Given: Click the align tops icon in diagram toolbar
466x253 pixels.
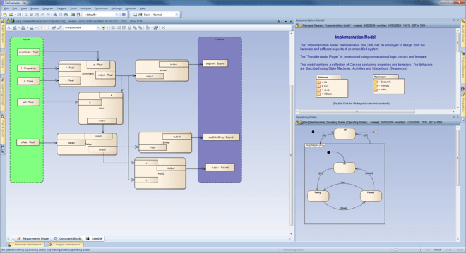Looking at the screenshot, I should 124,28.
